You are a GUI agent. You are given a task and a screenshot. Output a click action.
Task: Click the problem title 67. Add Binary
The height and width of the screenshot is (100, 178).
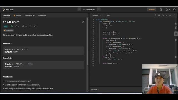[x=11, y=22]
